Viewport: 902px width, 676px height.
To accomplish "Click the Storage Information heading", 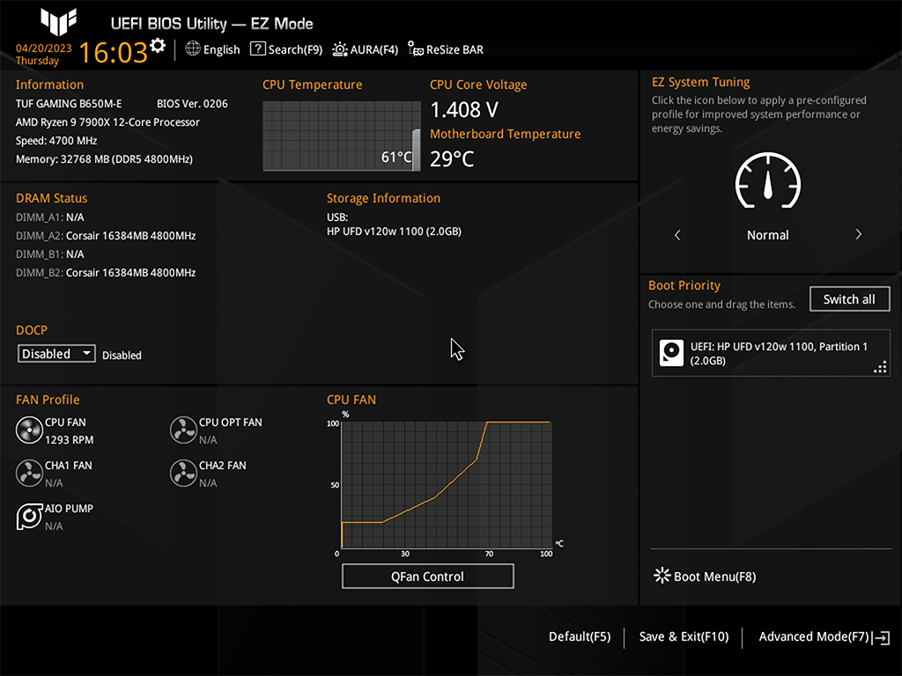I will tap(384, 198).
